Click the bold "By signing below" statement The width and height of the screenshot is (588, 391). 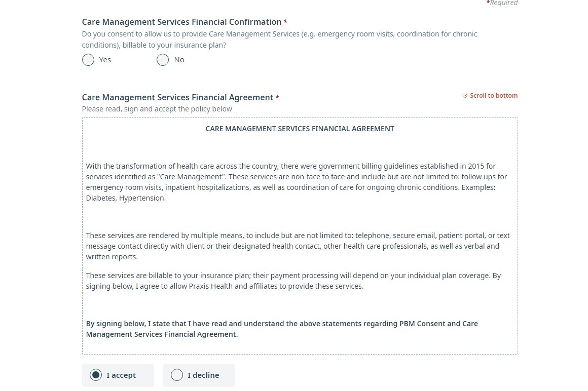pos(282,329)
